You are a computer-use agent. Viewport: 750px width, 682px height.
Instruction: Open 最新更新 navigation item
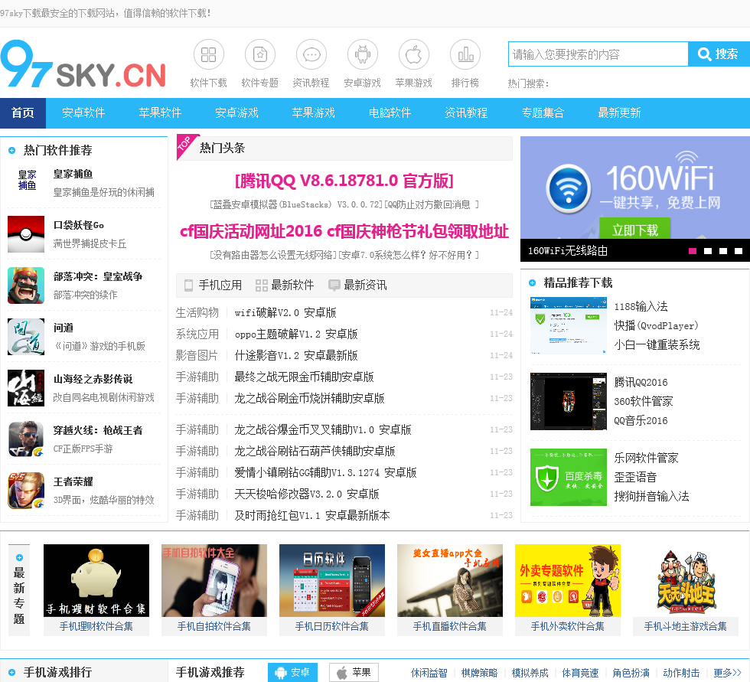click(619, 113)
